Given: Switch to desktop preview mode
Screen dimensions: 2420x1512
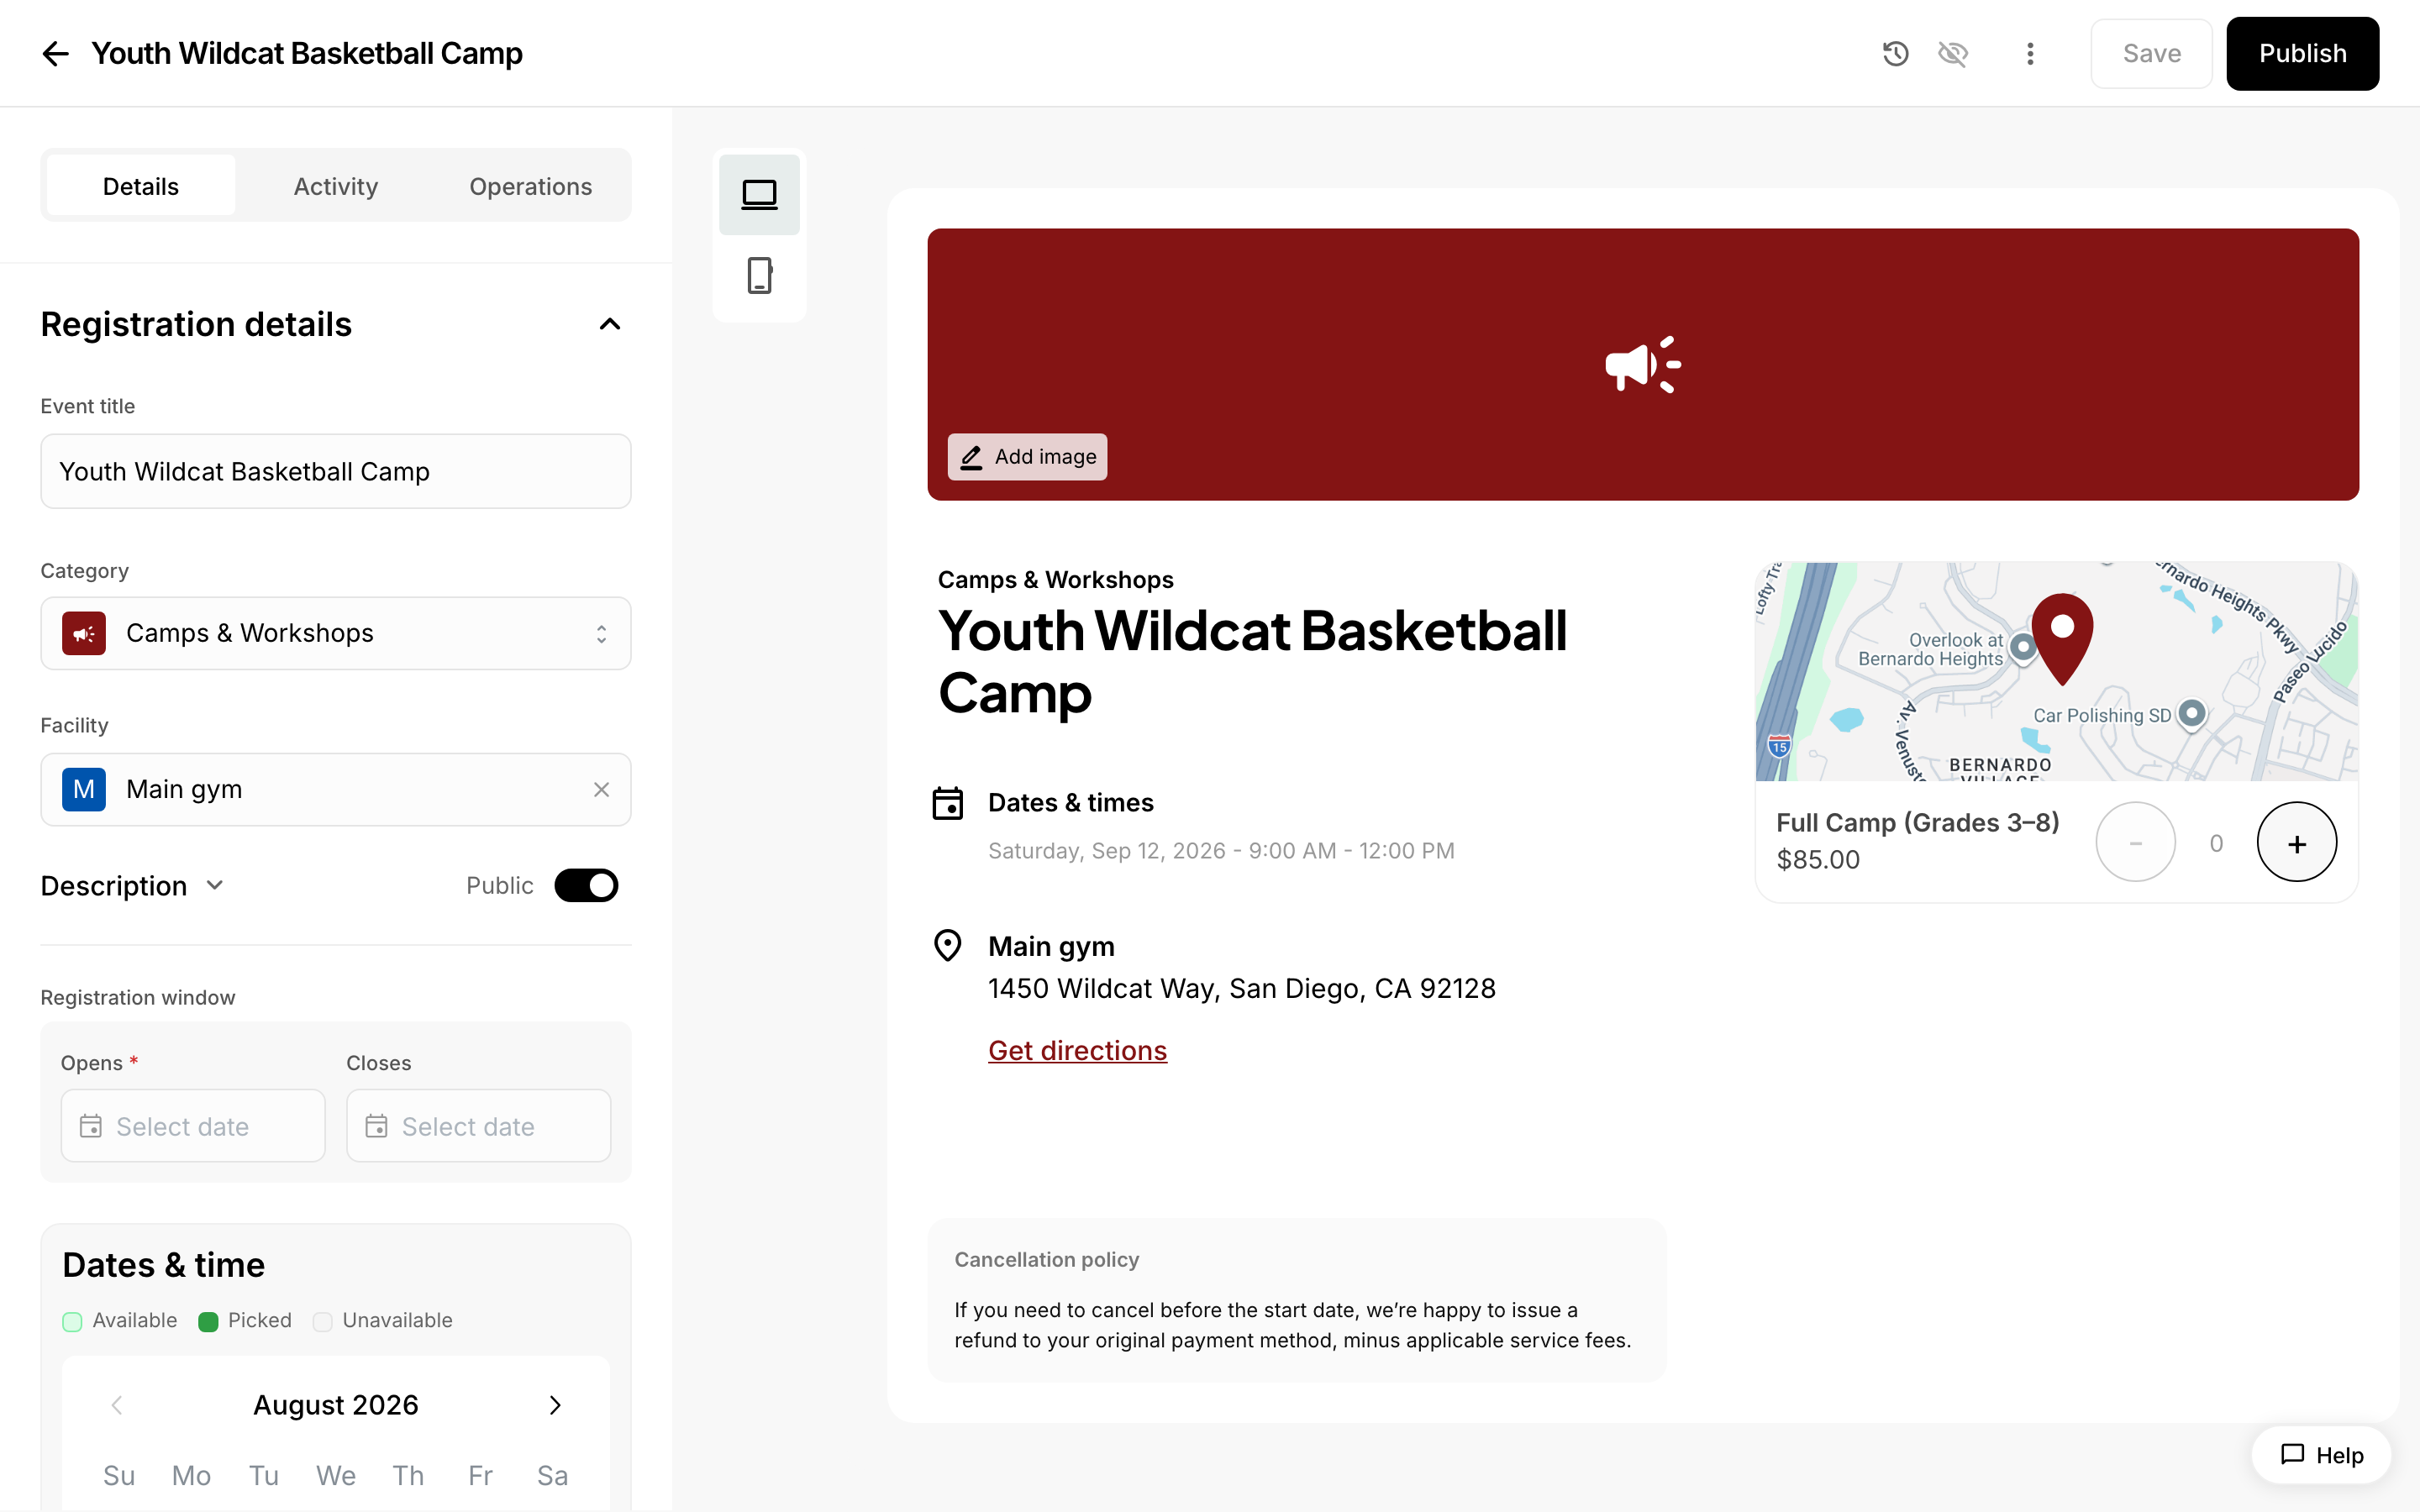Looking at the screenshot, I should 759,195.
